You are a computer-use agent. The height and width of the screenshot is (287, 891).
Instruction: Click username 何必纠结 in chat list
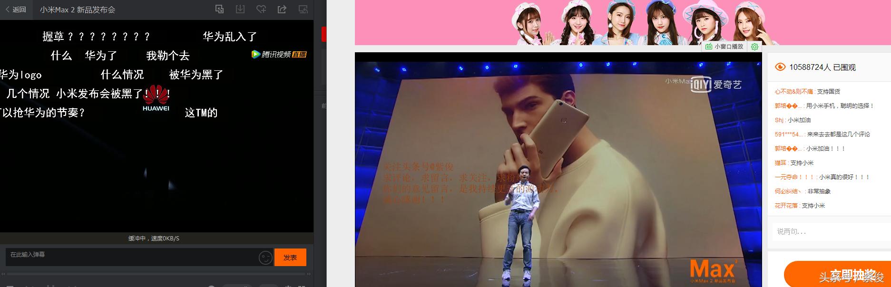pos(788,191)
